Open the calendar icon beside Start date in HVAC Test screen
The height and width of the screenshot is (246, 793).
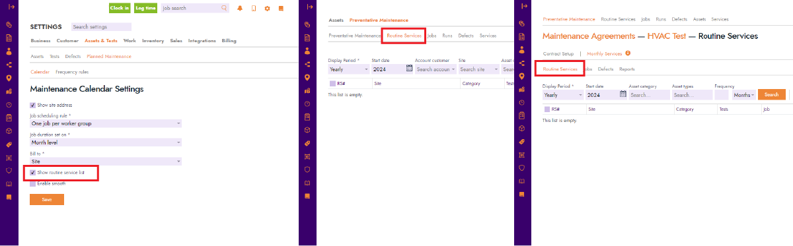click(x=623, y=94)
